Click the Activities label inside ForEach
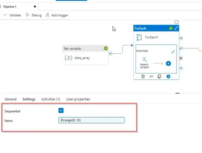 pos(142,51)
